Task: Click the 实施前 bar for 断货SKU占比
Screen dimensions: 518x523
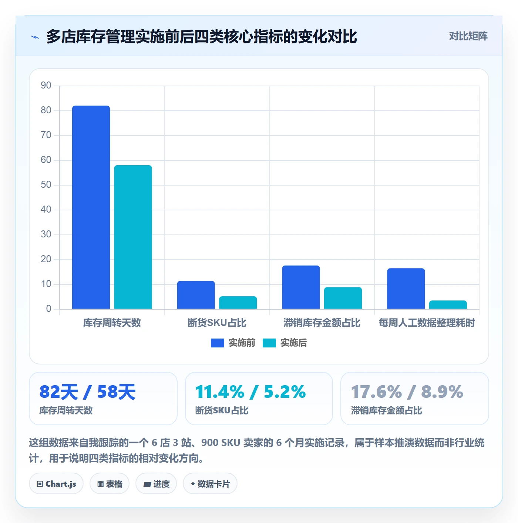Action: coord(196,295)
